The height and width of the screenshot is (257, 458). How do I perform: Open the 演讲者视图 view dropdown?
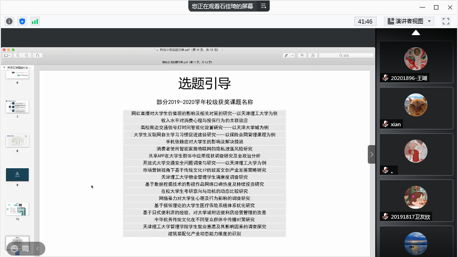point(409,21)
